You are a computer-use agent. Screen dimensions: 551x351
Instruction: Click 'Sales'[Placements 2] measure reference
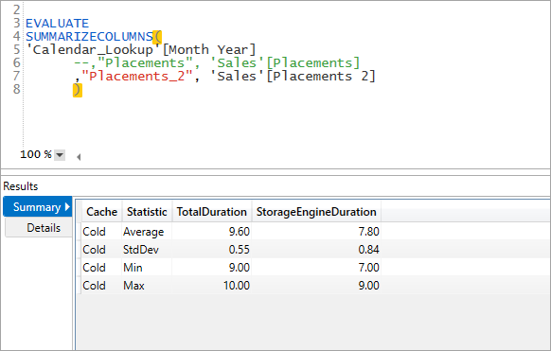pyautogui.click(x=293, y=77)
